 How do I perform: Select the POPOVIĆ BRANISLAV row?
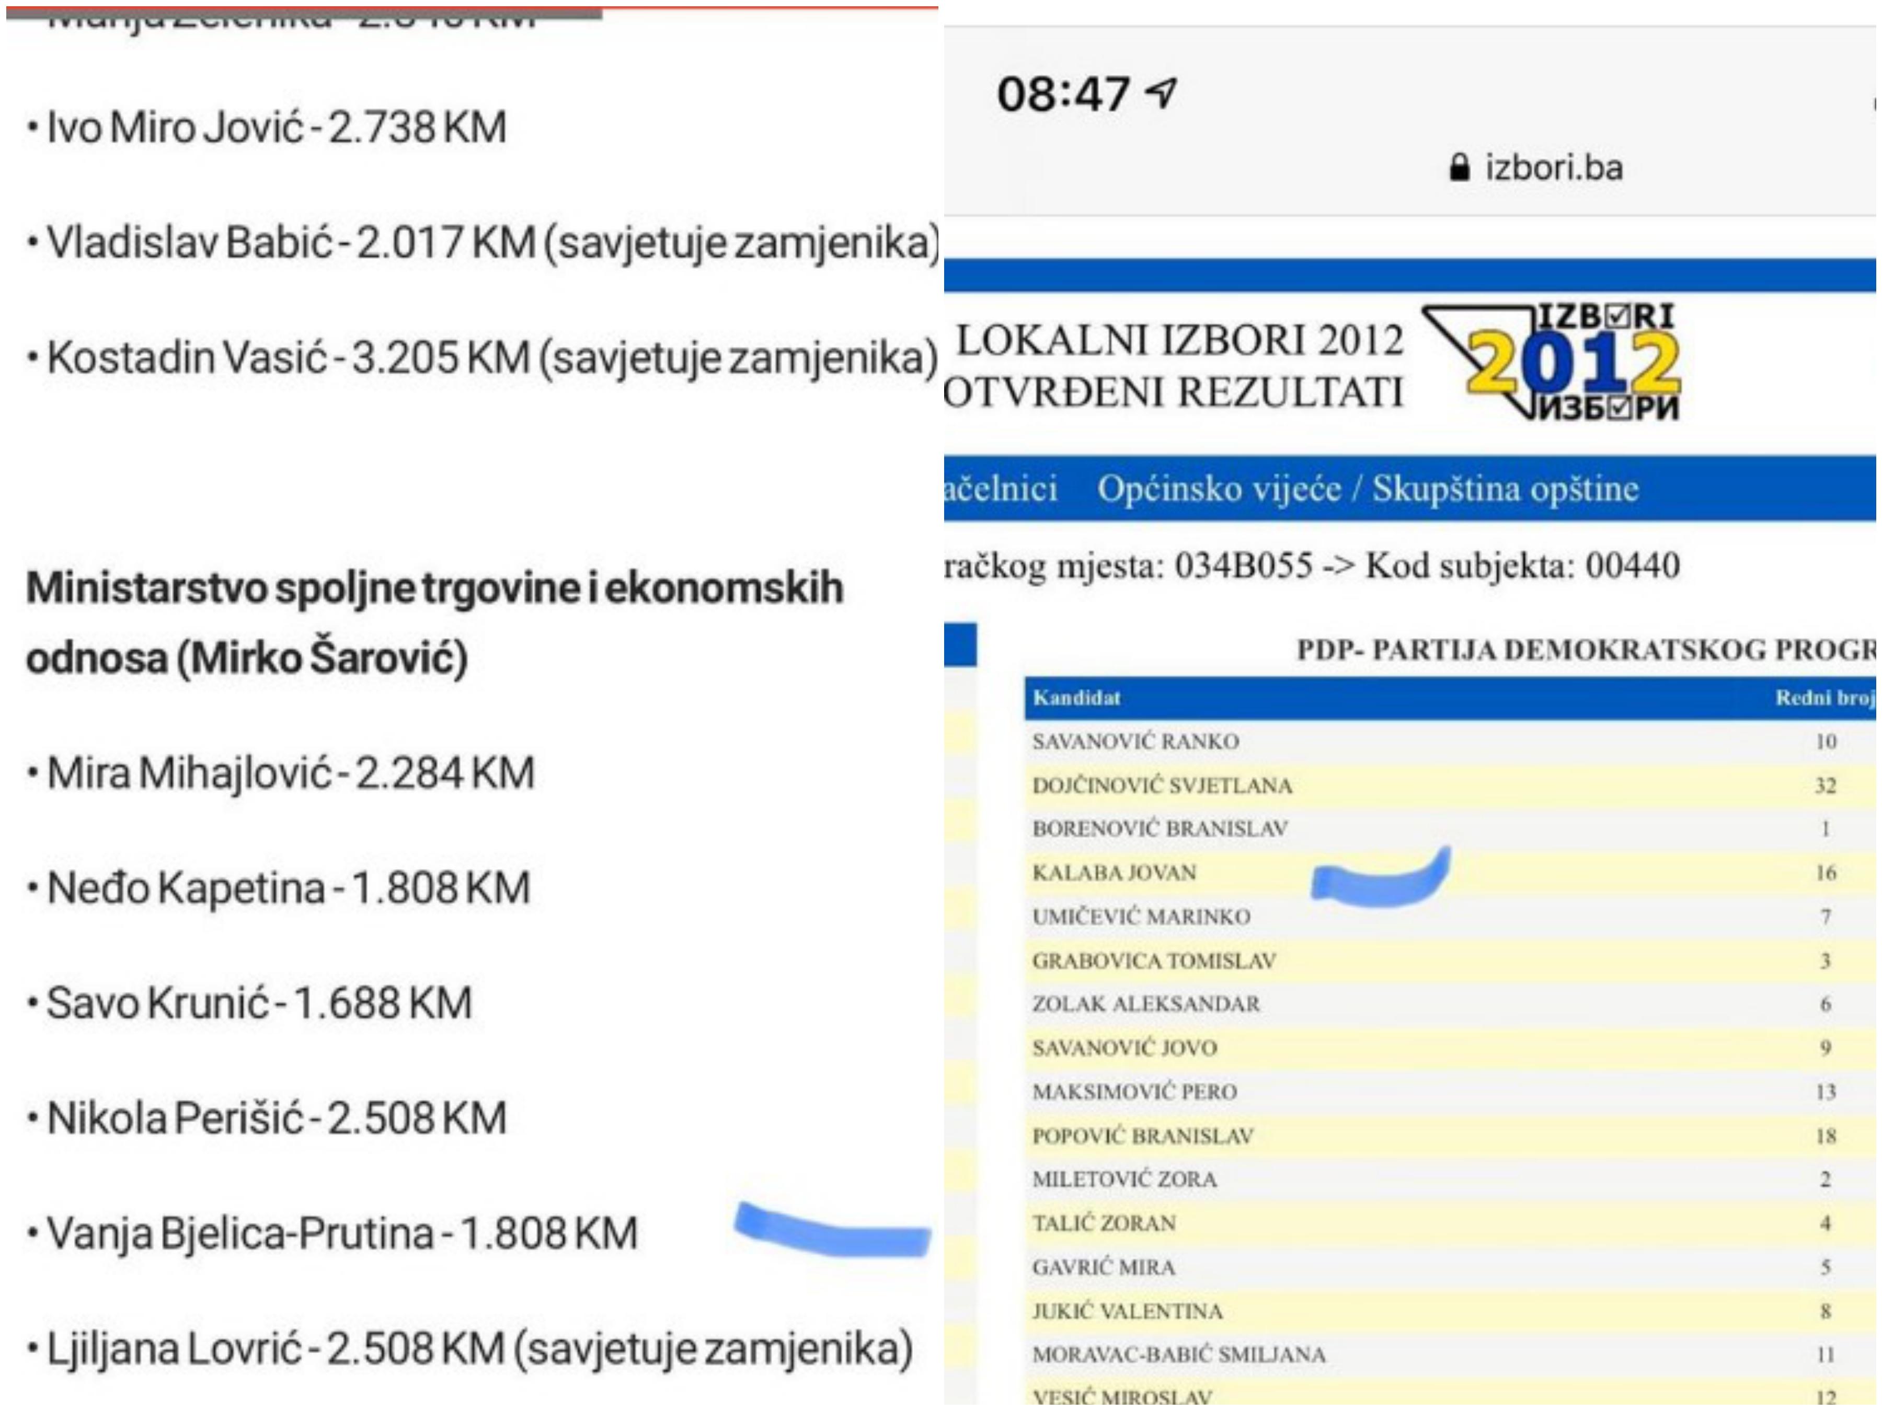point(1451,1136)
